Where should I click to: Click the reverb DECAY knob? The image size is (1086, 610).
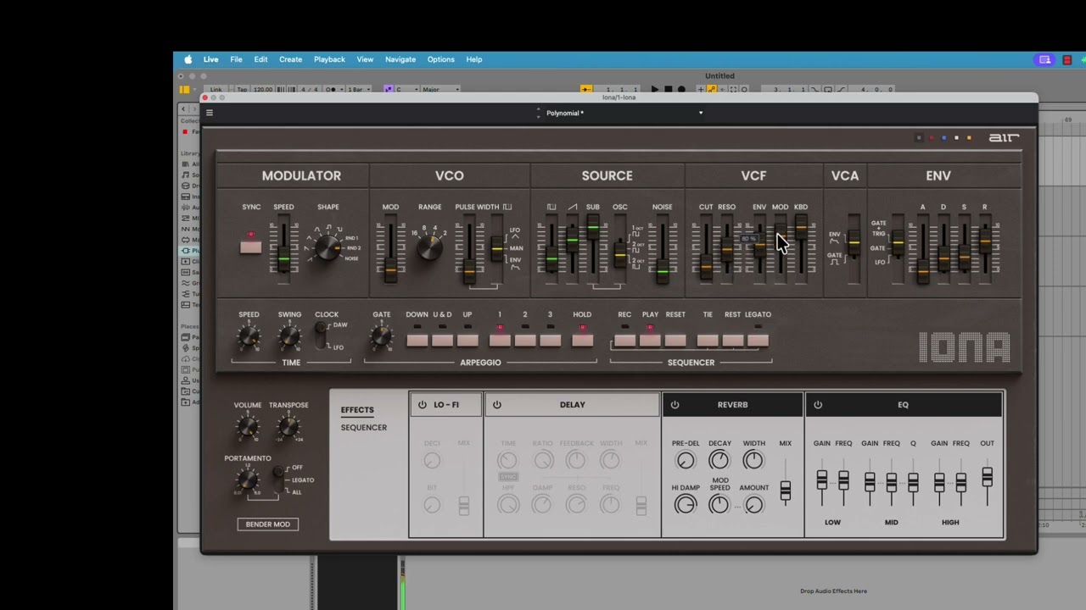[x=719, y=460]
